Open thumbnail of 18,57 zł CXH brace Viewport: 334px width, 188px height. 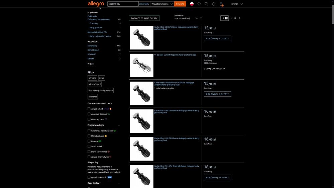[x=142, y=177]
